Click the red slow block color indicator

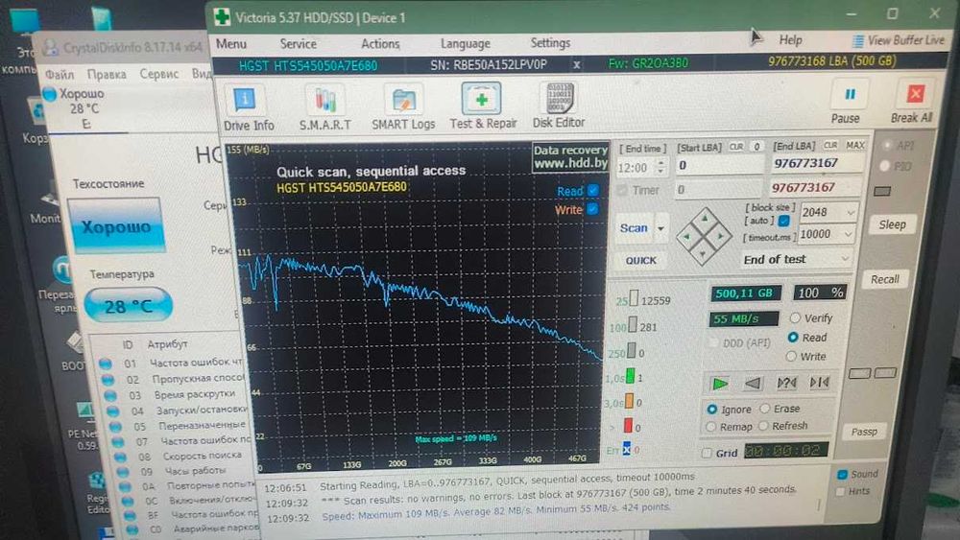(x=628, y=426)
